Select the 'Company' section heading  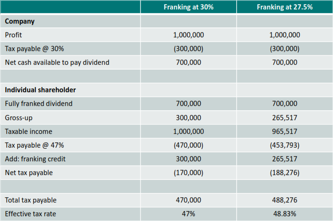(x=19, y=21)
